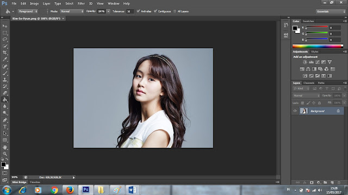
Task: Select the Lasso tool
Action: [x=5, y=40]
